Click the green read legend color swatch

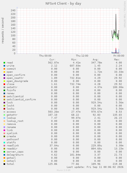[x=4, y=63]
